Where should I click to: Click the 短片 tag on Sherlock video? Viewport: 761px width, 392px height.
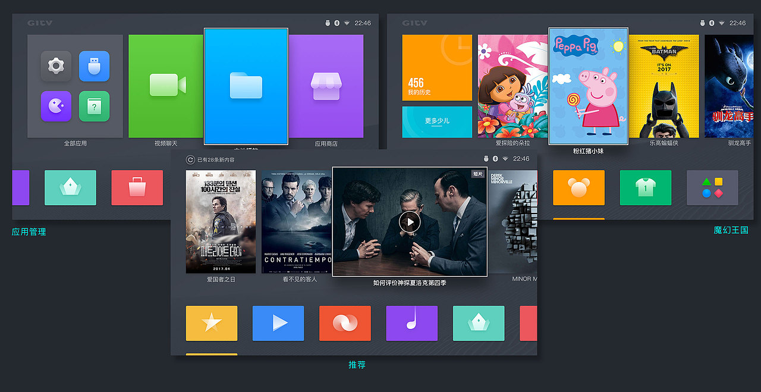coord(478,174)
